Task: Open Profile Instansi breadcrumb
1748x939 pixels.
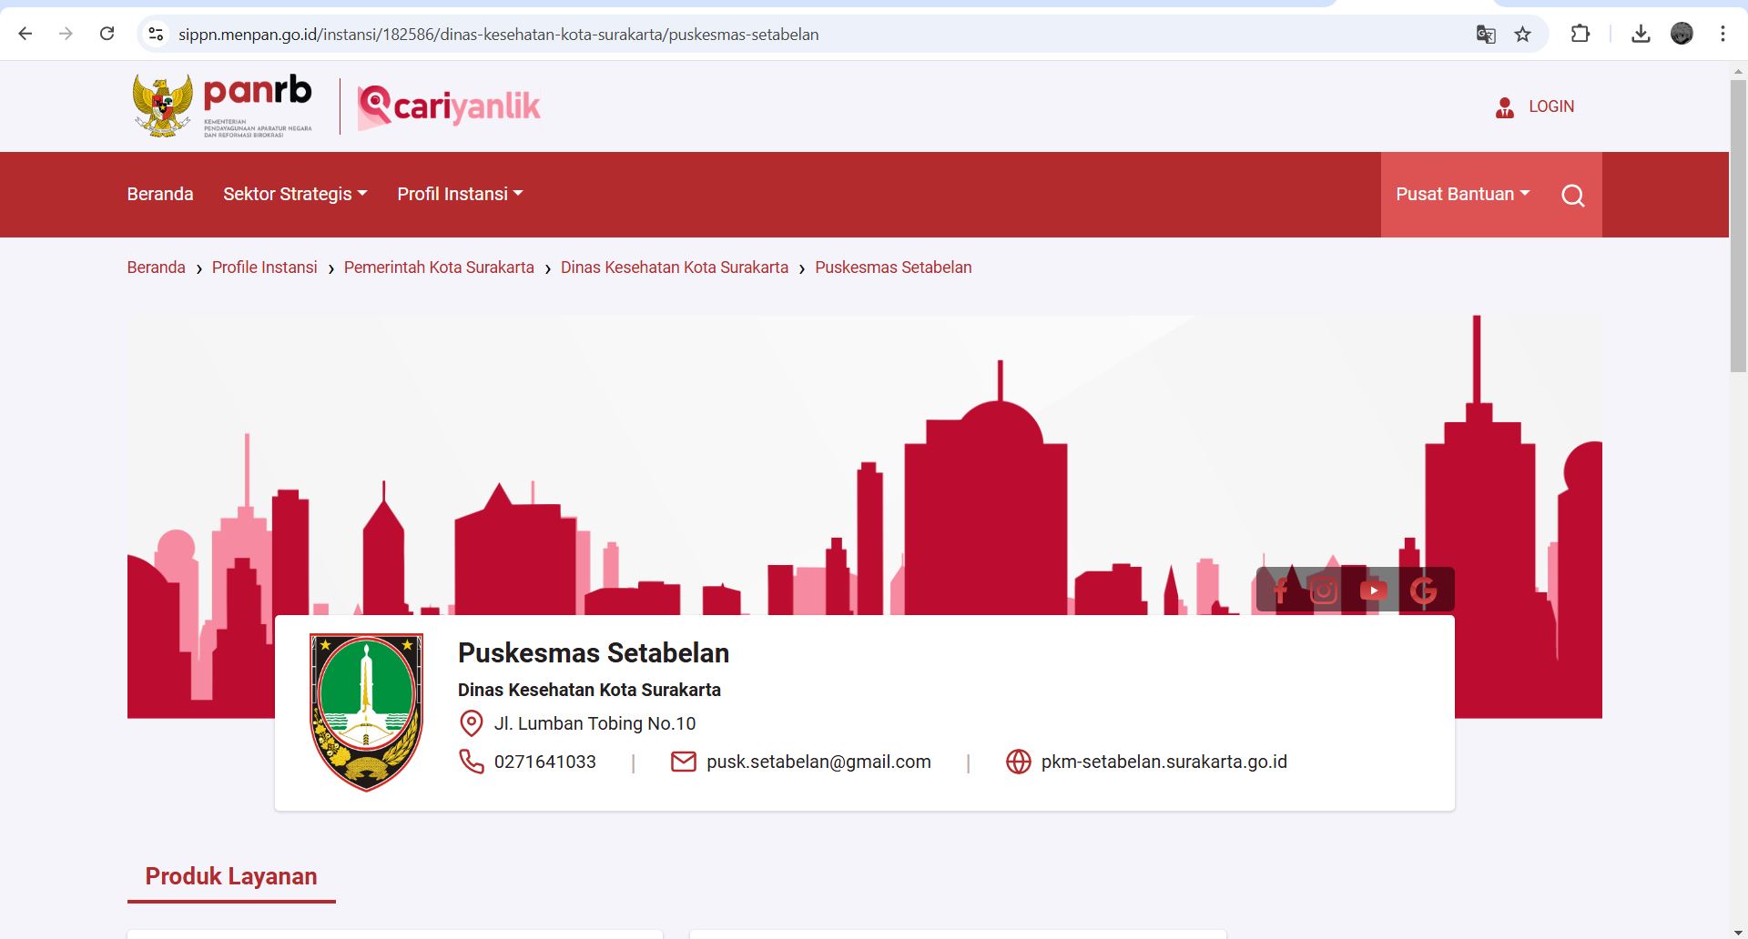Action: 265,268
